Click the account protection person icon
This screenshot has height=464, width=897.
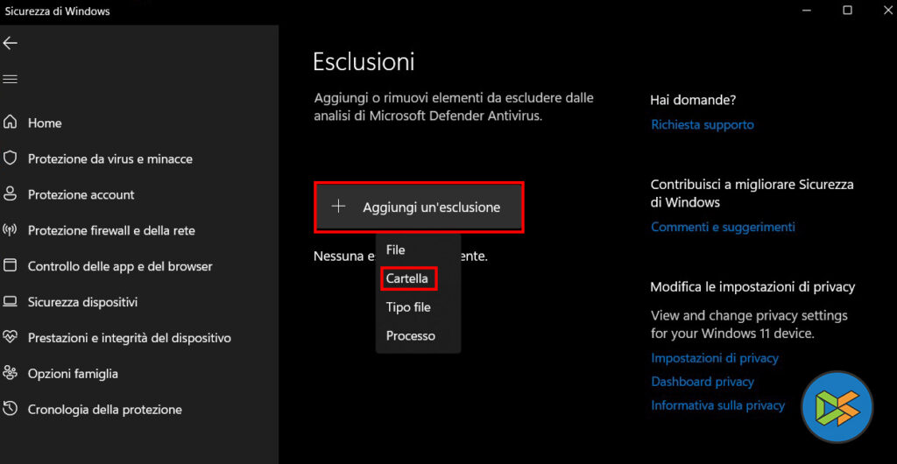[x=11, y=194]
